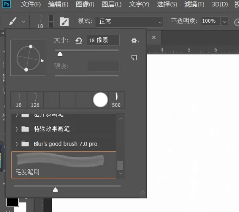
Task: Click the Photoshop Ps logo icon
Action: pos(7,4)
